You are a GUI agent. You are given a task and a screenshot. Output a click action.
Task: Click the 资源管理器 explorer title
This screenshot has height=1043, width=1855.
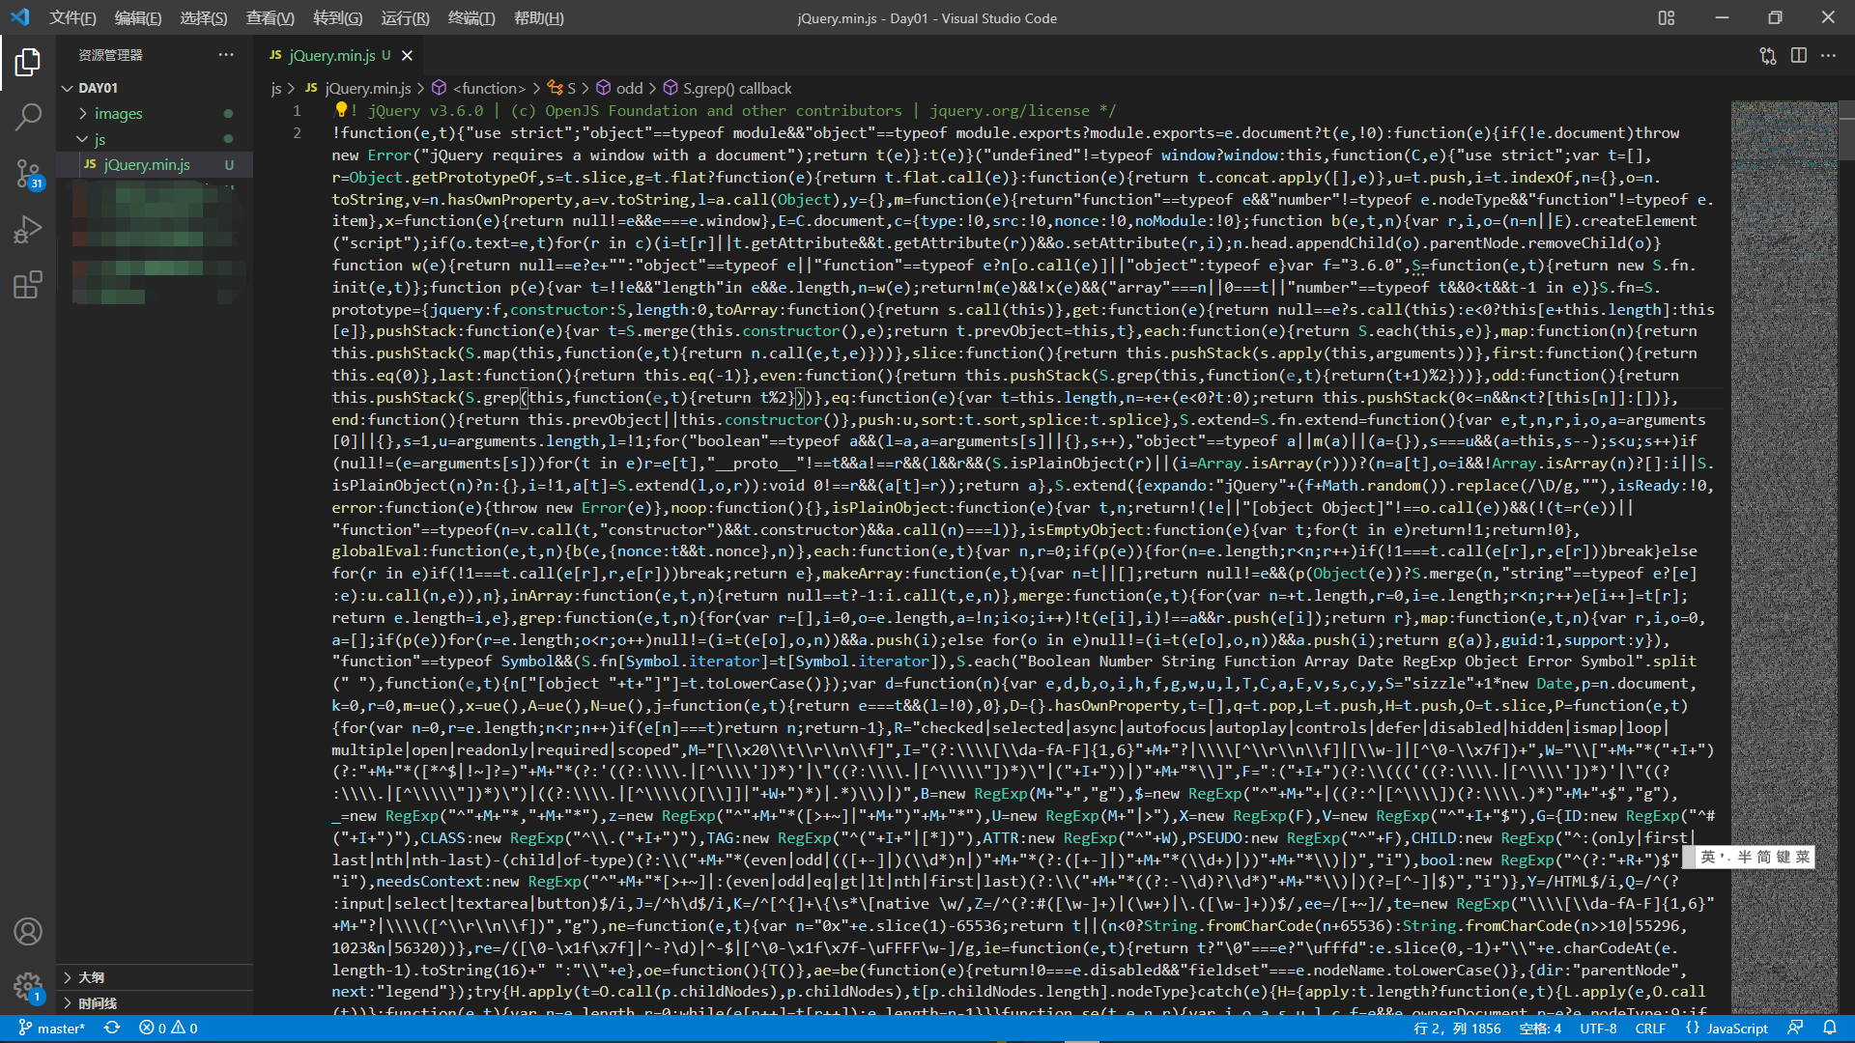click(x=110, y=55)
